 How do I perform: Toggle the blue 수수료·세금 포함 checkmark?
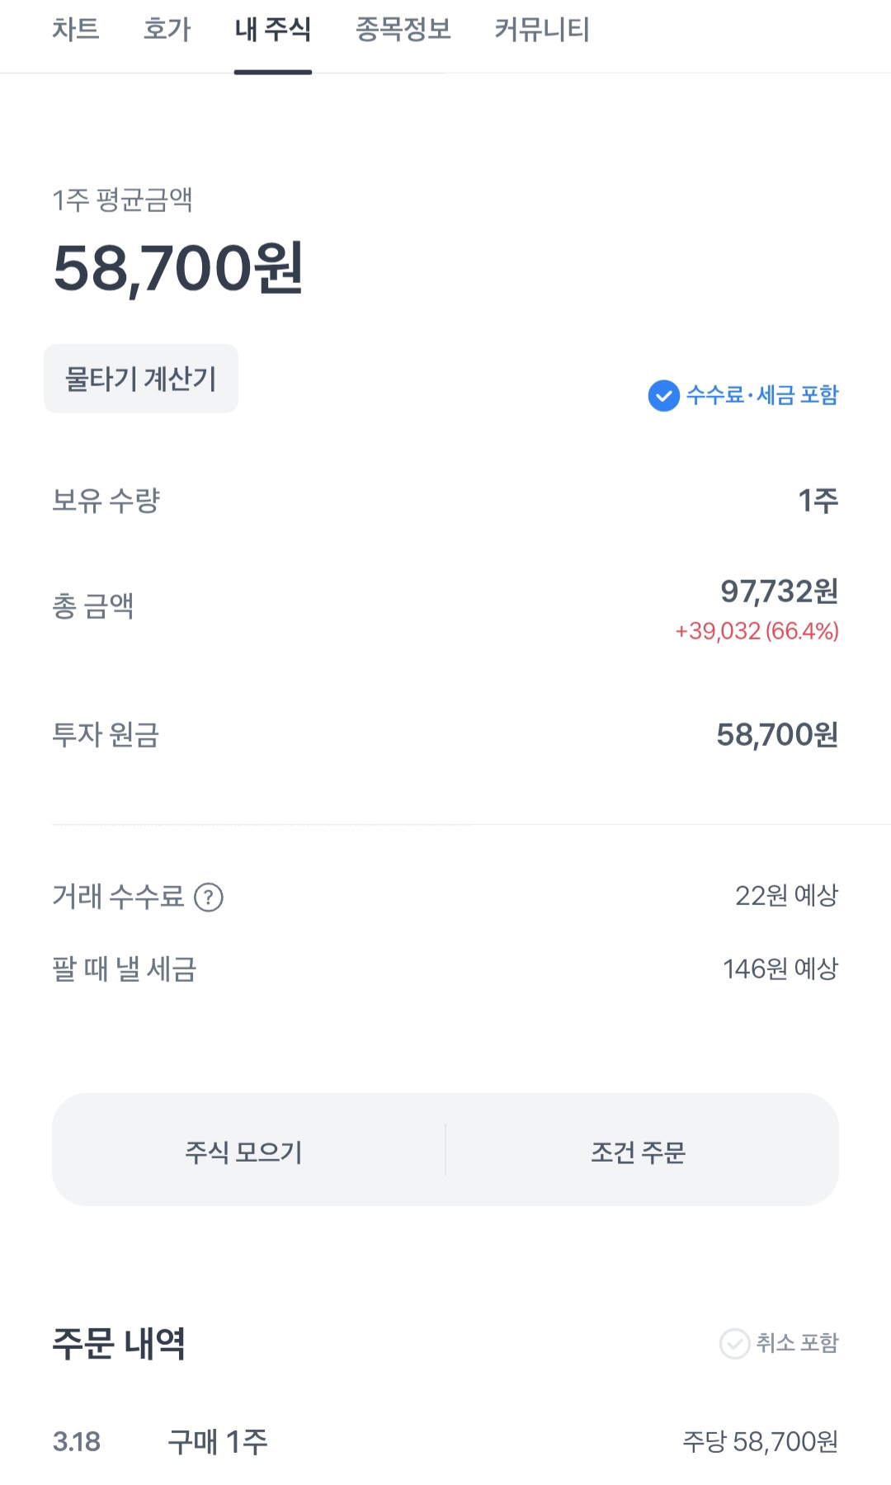pyautogui.click(x=664, y=396)
